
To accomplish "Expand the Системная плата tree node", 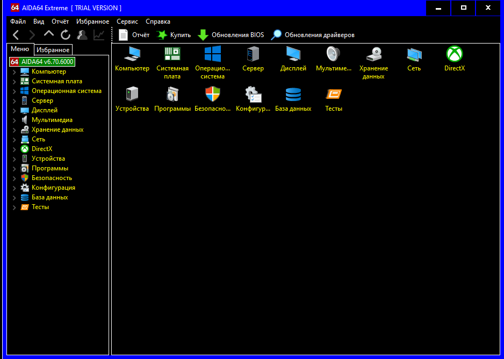I will click(15, 82).
